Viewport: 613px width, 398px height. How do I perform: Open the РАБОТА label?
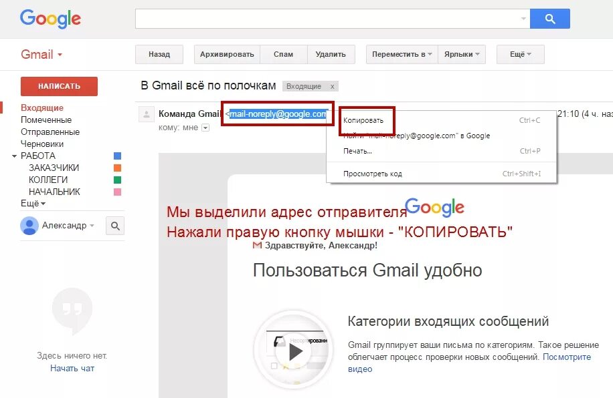tap(38, 156)
